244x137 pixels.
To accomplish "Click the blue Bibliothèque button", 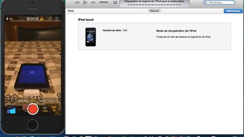I will click(x=233, y=11).
